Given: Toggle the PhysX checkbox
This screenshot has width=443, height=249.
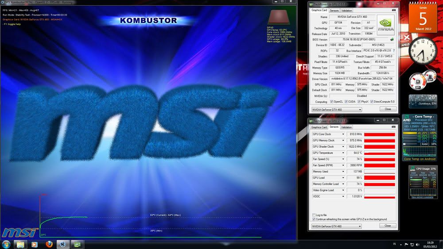Looking at the screenshot, I should pyautogui.click(x=359, y=102).
